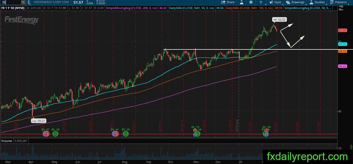Click the 51.57 quote in header
Viewport: 353px width, 164px height.
pos(78,2)
